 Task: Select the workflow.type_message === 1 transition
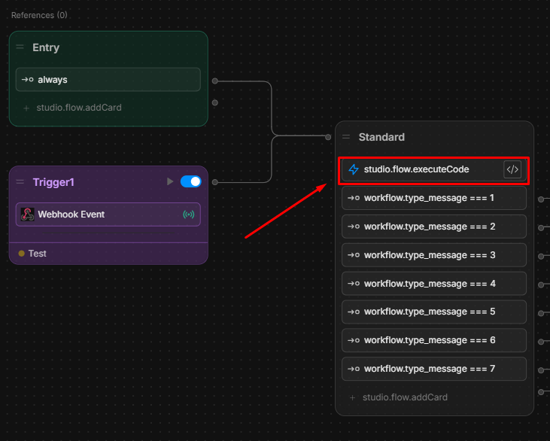pos(433,198)
